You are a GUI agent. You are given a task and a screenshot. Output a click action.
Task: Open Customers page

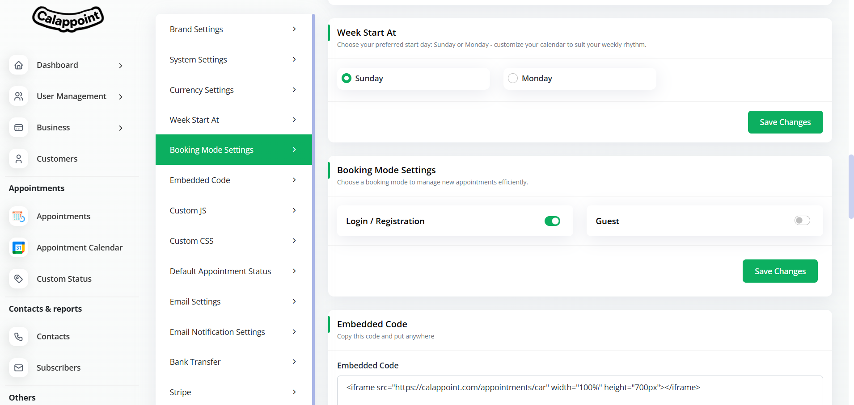(x=57, y=159)
